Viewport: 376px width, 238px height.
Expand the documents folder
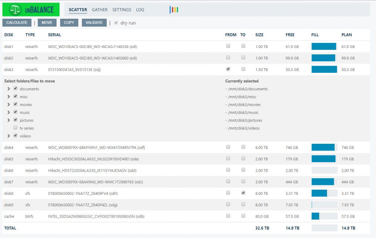tap(9, 89)
